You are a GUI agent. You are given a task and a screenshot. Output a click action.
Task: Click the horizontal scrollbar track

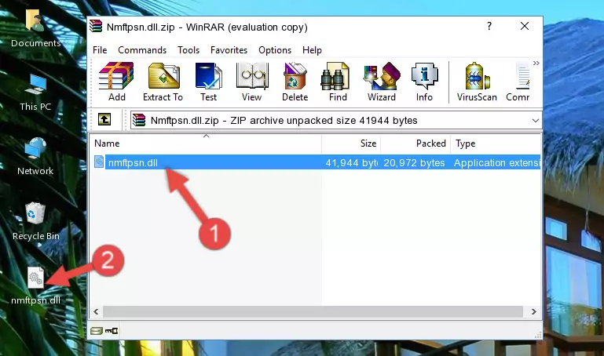tap(313, 311)
